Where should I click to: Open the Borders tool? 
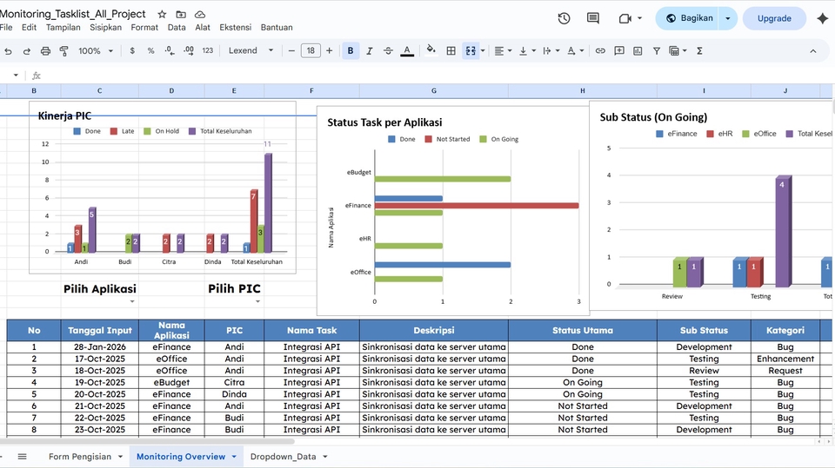pos(451,50)
